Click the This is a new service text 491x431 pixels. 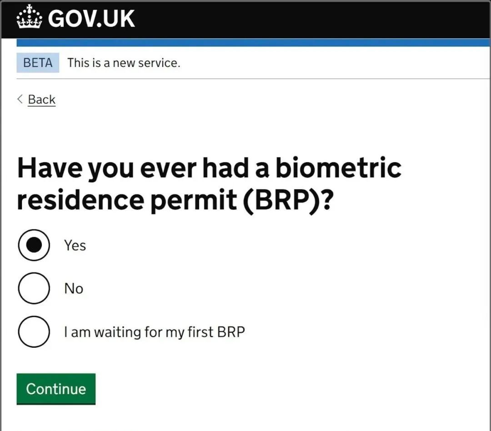pos(124,63)
